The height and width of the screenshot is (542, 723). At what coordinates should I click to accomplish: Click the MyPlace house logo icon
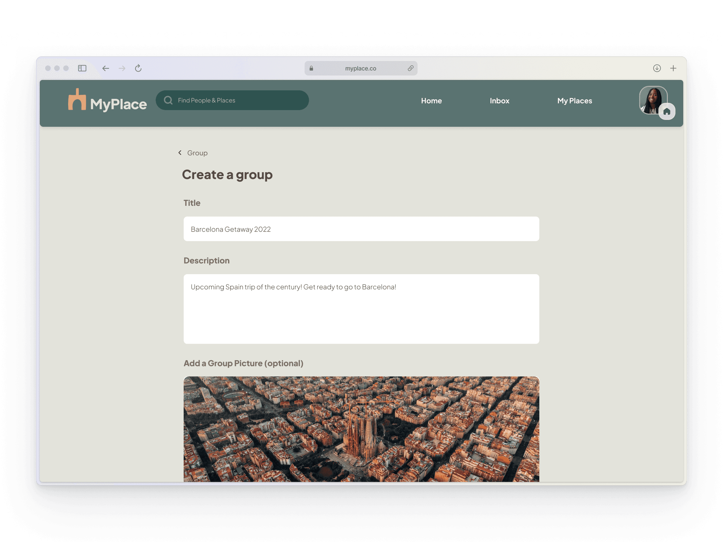[x=77, y=100]
